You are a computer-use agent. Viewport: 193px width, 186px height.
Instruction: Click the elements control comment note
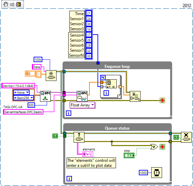(91, 163)
